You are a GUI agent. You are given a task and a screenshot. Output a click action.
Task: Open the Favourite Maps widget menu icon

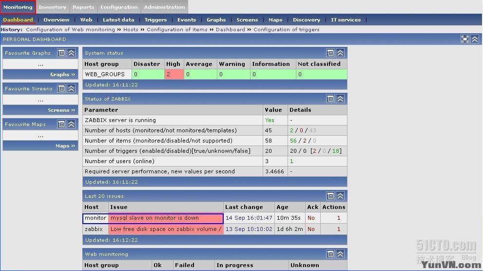61,124
